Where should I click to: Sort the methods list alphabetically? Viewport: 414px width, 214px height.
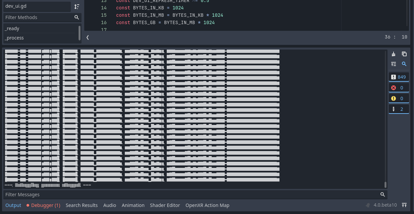[76, 6]
